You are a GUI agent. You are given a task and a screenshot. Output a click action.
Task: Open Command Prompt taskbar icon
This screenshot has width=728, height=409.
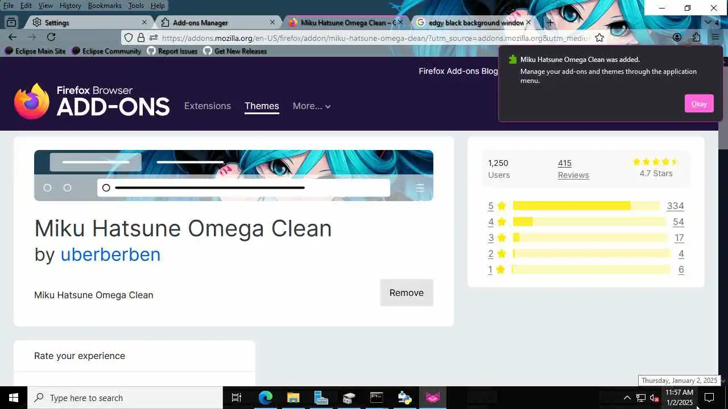[x=377, y=398]
